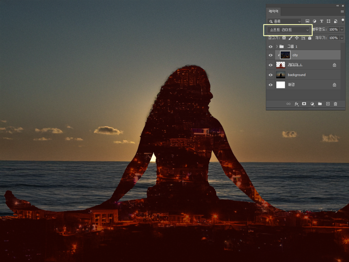Create a new layer plus icon
349x262 pixels.
(328, 104)
